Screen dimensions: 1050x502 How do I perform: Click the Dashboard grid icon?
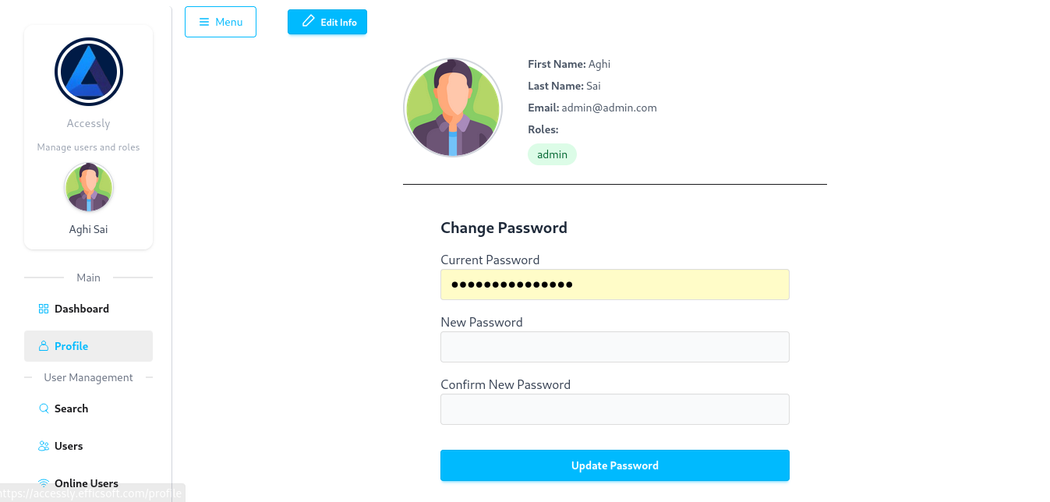(x=44, y=309)
